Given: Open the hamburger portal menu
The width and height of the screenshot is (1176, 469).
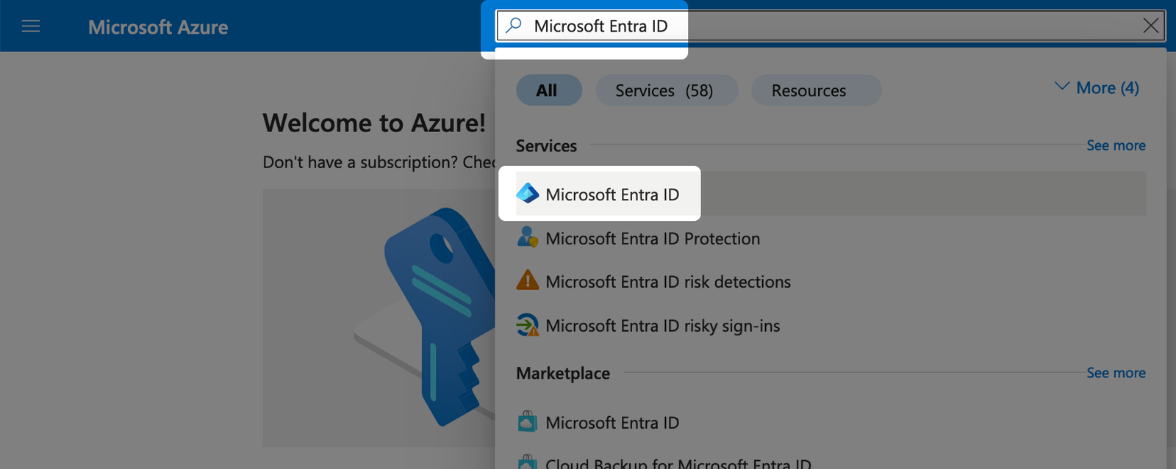Looking at the screenshot, I should (x=31, y=26).
